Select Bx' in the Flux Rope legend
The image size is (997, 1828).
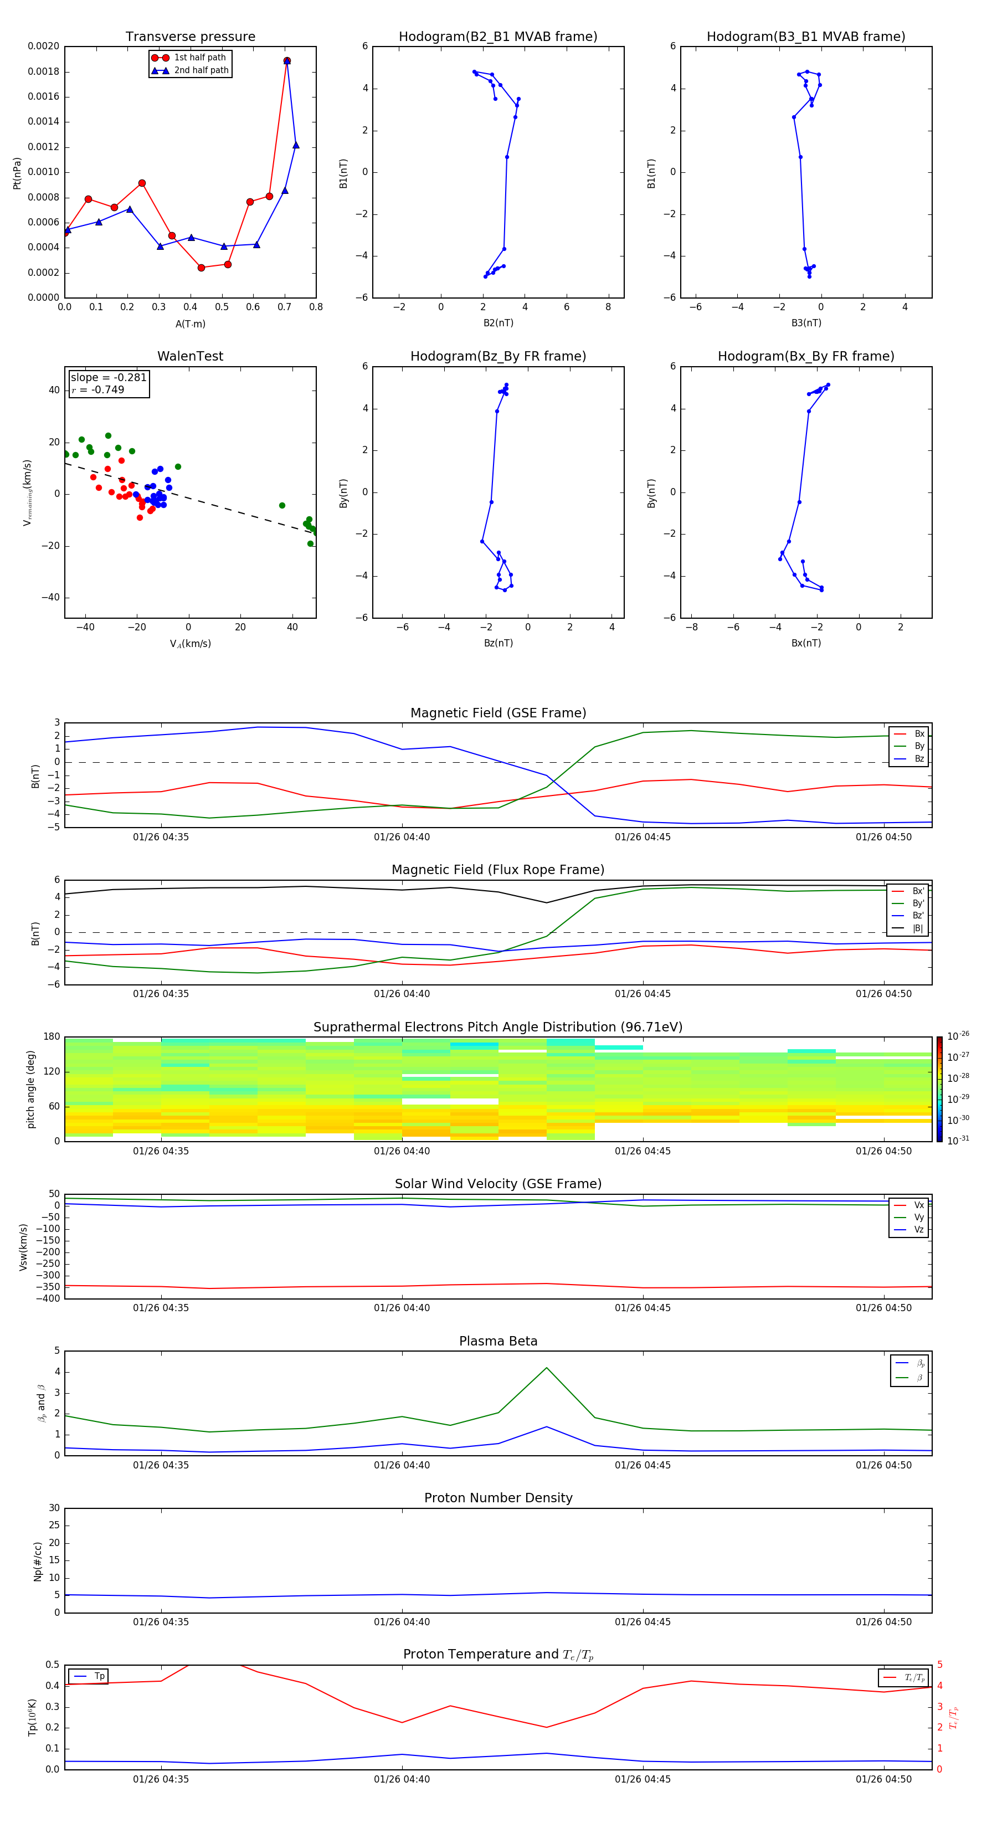(908, 891)
